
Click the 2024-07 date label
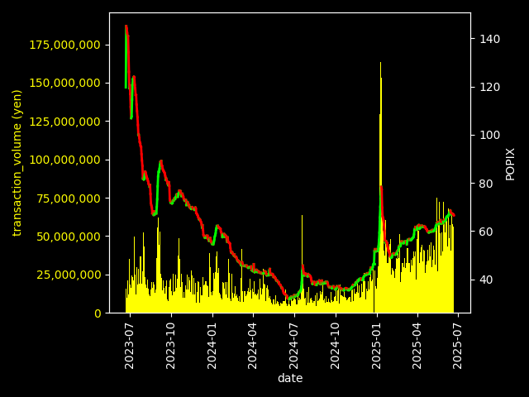click(293, 346)
